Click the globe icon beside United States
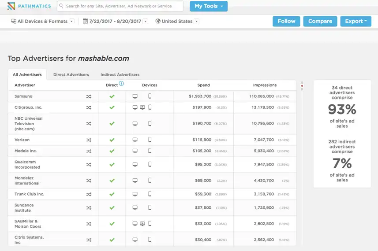This screenshot has height=251, width=378. (x=158, y=21)
